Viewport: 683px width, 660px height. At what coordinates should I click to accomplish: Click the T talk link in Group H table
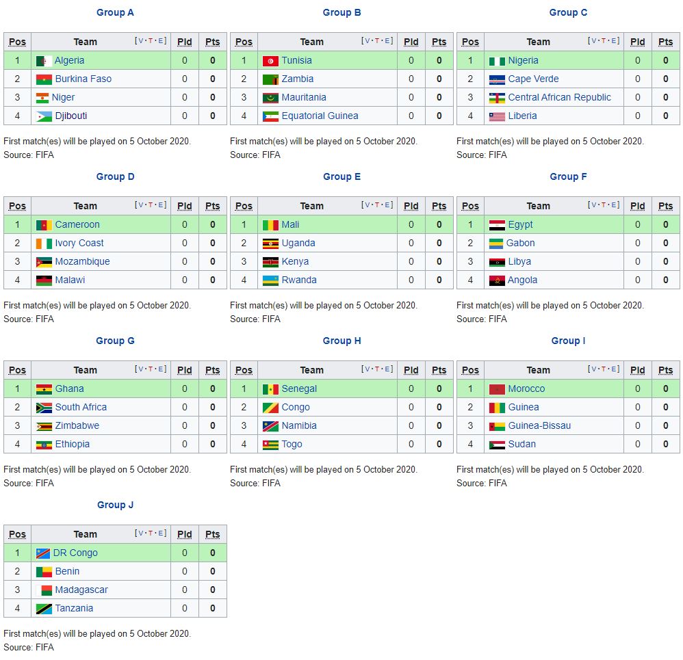point(378,369)
